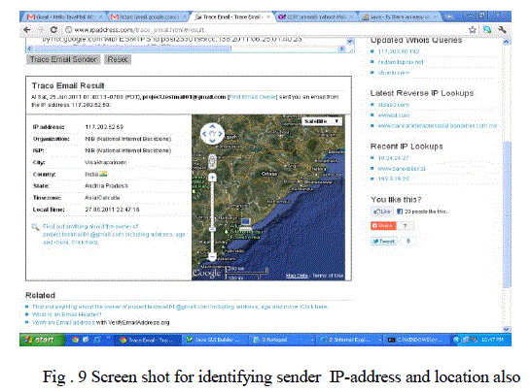
Task: Click Verify an Email address link
Action: (x=63, y=323)
